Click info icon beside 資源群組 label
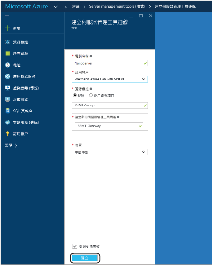The image size is (213, 266). click(x=91, y=89)
